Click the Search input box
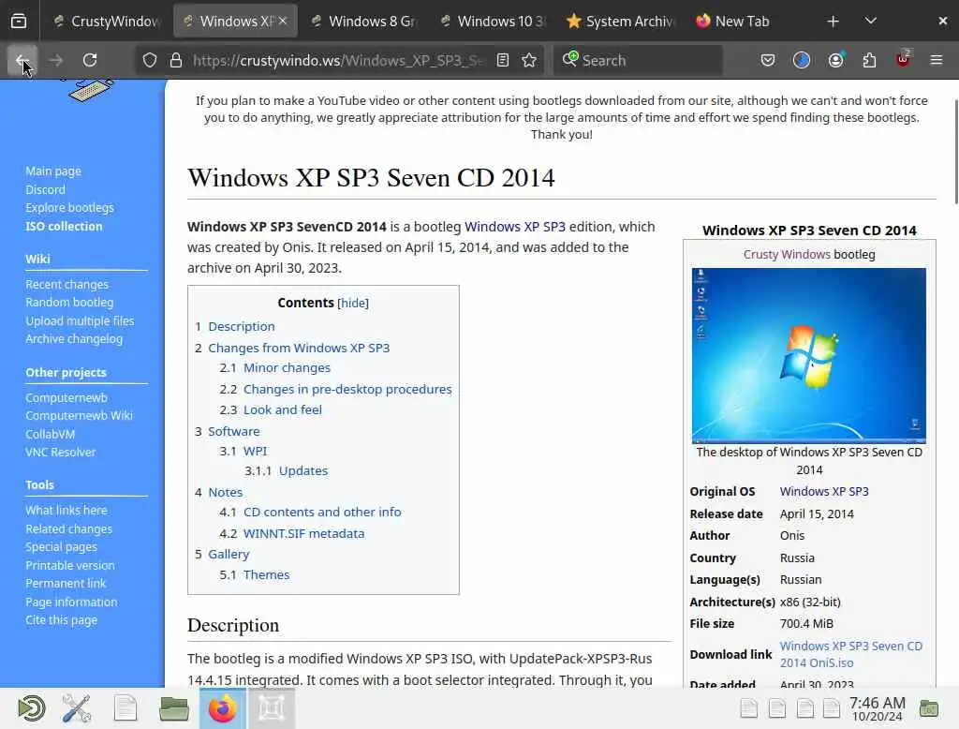This screenshot has width=959, height=729. (x=638, y=60)
